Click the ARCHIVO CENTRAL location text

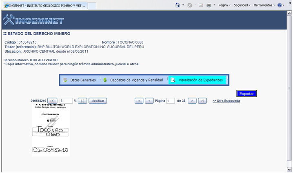coord(55,51)
